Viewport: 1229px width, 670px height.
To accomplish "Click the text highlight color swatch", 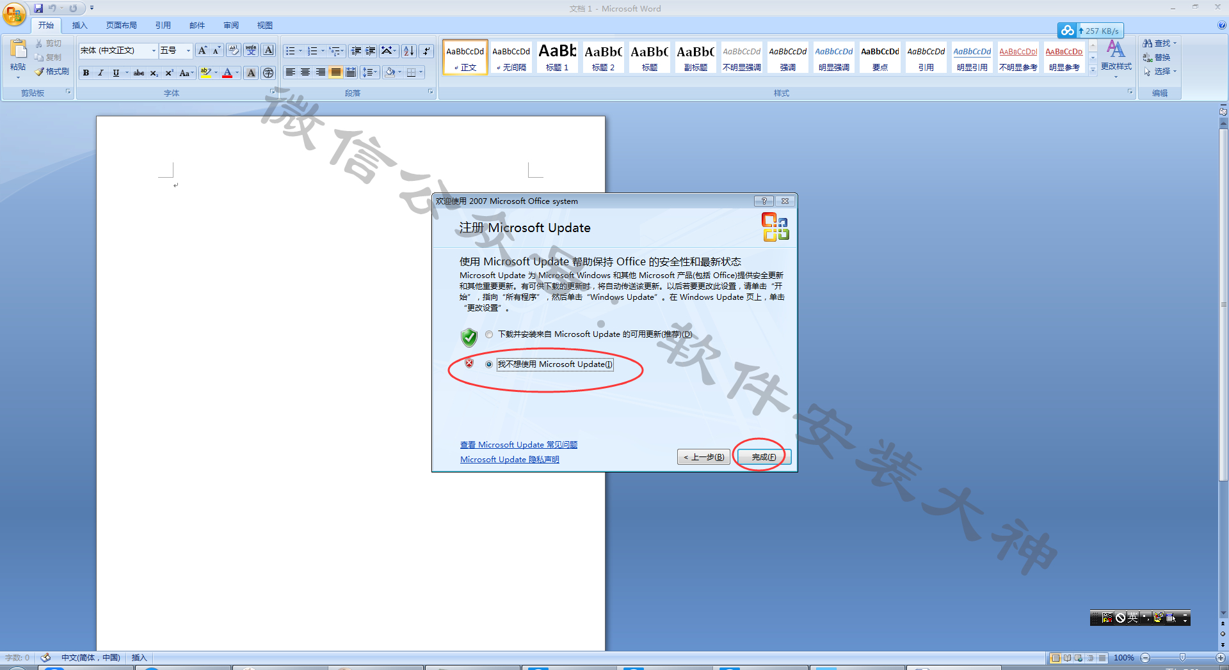I will pos(205,73).
